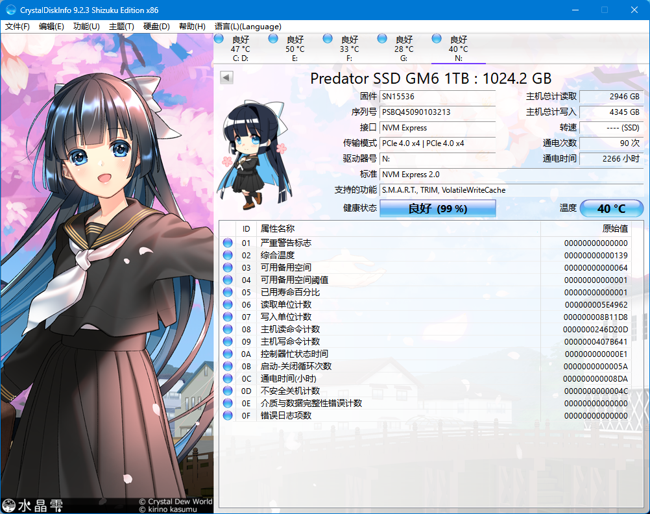Click the CrystalDiskInfo title bar app icon
This screenshot has height=514, width=650.
point(11,10)
